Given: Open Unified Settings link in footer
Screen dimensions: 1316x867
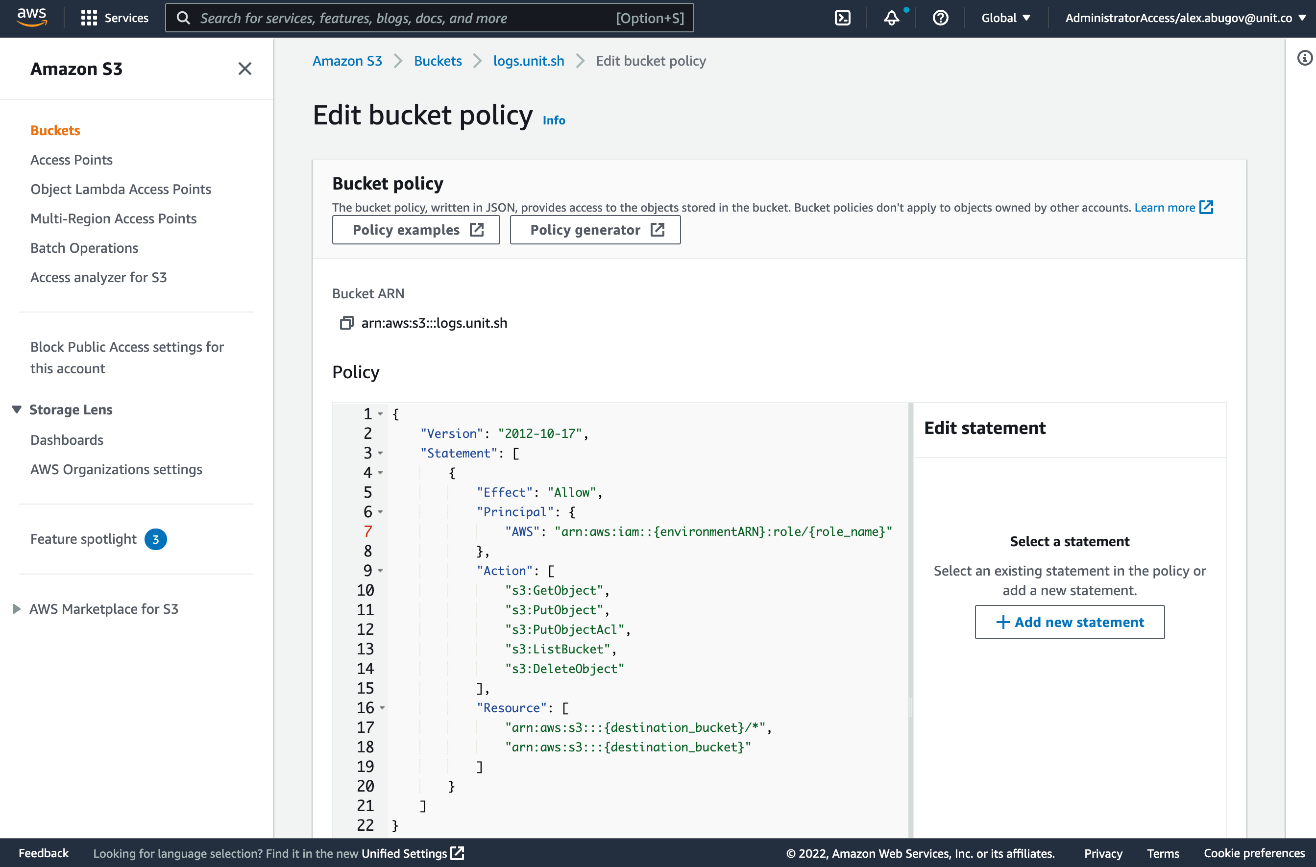Looking at the screenshot, I should click(404, 853).
